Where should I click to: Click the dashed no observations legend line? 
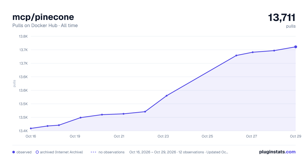point(93,152)
